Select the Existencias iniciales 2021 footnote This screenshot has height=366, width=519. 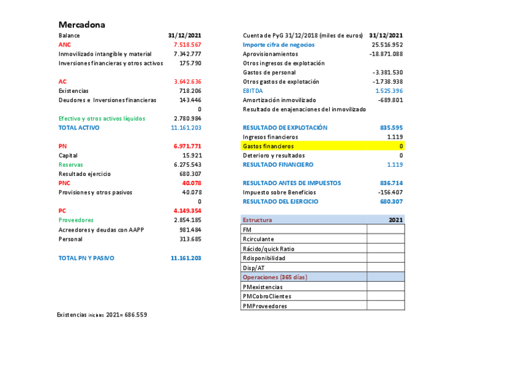pyautogui.click(x=102, y=315)
